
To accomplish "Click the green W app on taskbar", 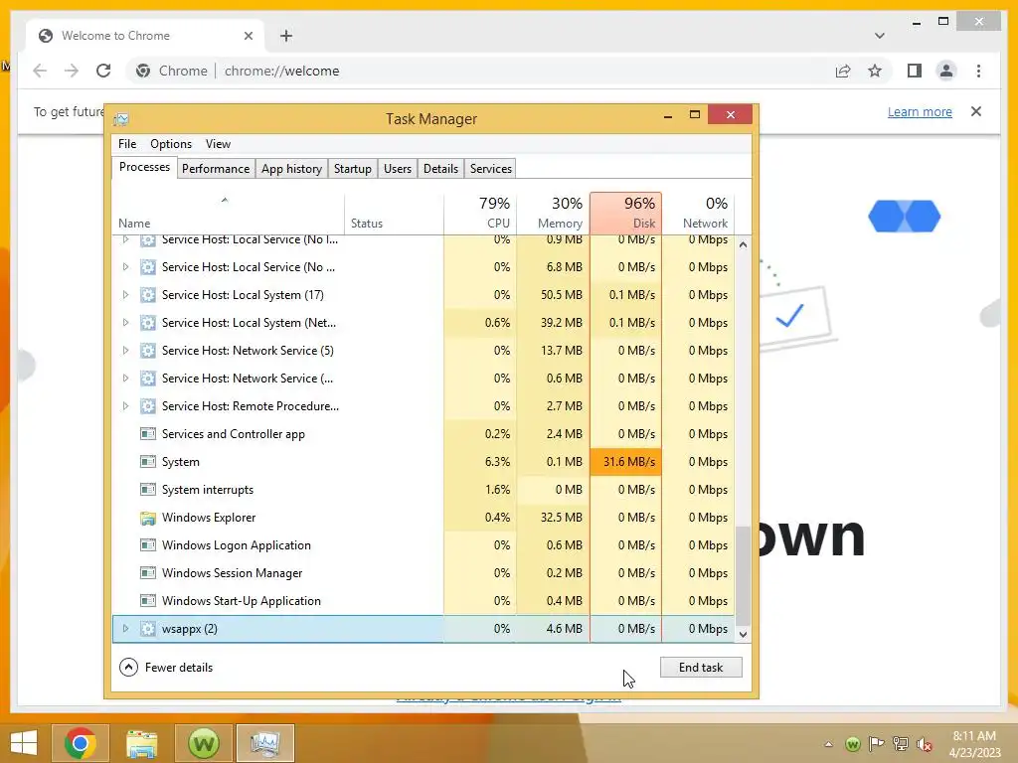I will pos(204,743).
